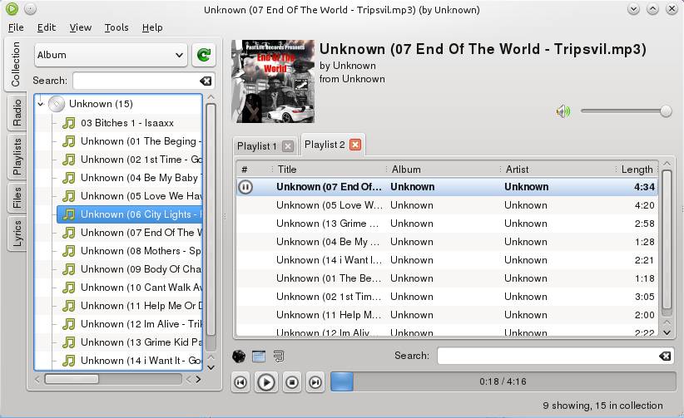Click the title bar button beside the application icon
The image size is (684, 418).
[30, 8]
